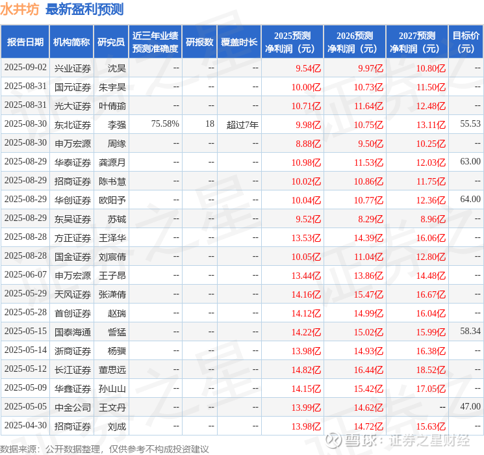Click the 47.00 target price
Viewport: 484px width, 455px height.
coord(470,406)
